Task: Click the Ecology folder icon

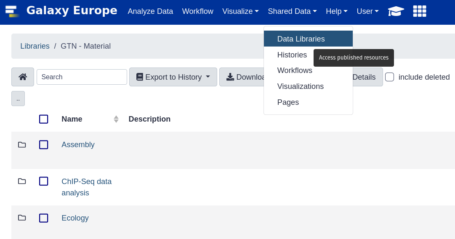Action: pos(22,218)
